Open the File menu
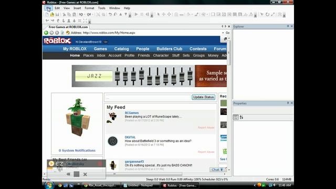This screenshot has width=336, height=189. [49, 8]
